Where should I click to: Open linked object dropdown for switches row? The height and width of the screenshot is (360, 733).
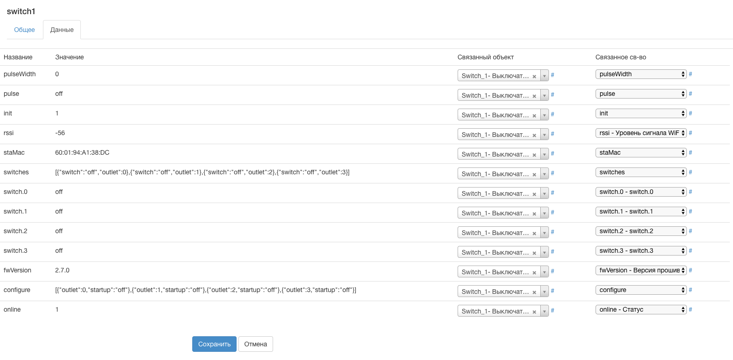544,174
